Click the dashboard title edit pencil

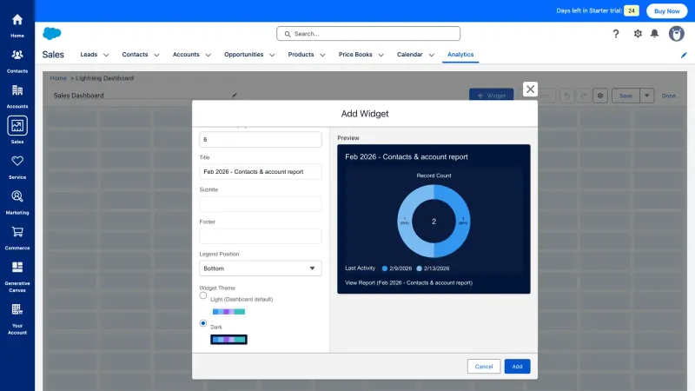pos(235,96)
